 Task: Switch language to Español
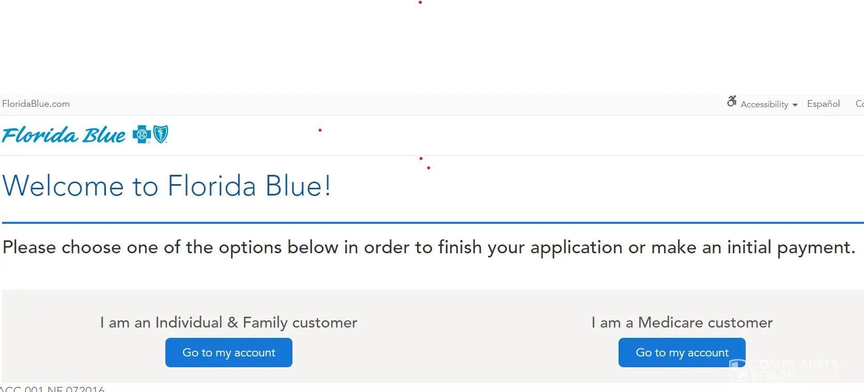pos(823,104)
